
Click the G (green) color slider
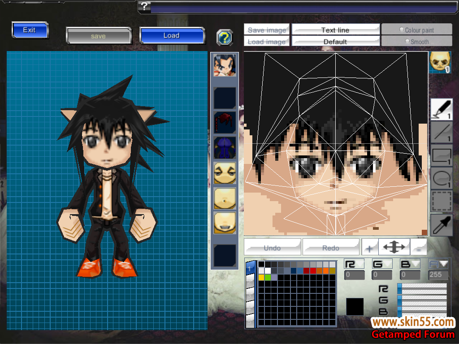point(422,300)
